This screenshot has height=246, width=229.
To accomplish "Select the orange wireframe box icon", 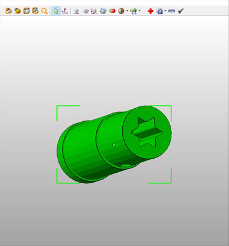I will [26, 11].
